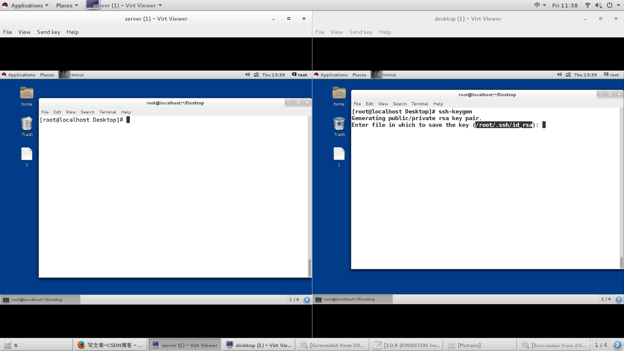Click Places in the desktop guest panel
Image resolution: width=624 pixels, height=351 pixels.
[359, 75]
